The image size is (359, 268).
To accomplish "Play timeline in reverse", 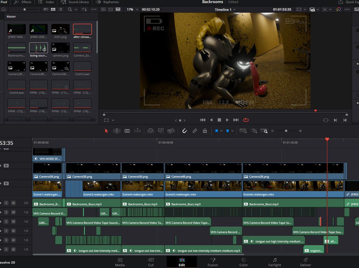I will click(211, 120).
